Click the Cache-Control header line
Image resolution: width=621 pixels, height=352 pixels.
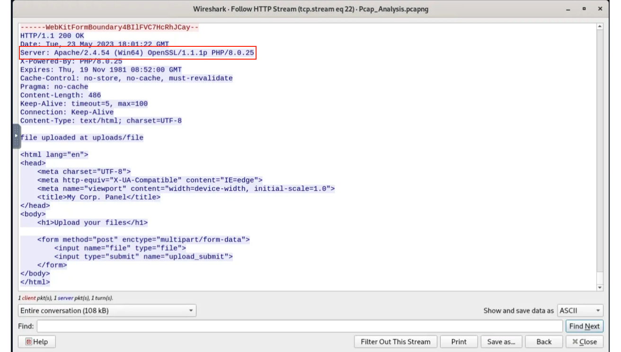click(126, 78)
